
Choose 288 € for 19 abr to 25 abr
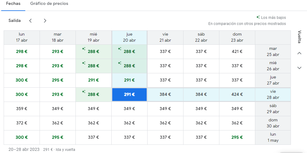click(94, 52)
